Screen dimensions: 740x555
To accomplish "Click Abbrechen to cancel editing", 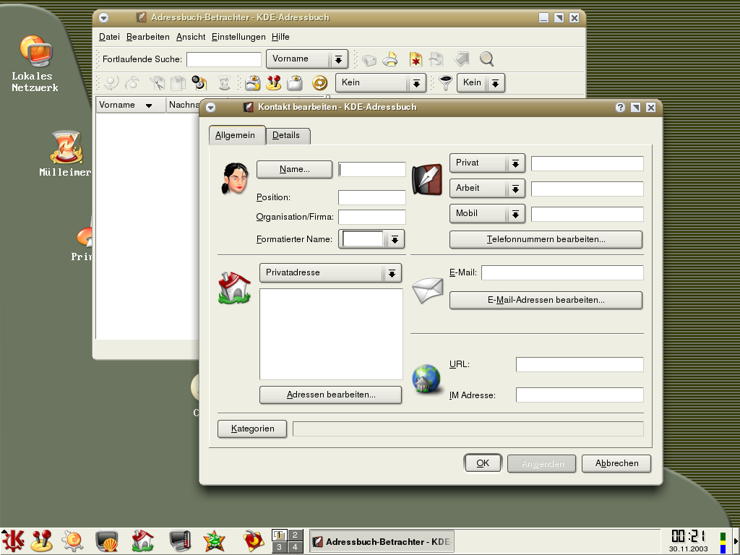I will point(616,463).
